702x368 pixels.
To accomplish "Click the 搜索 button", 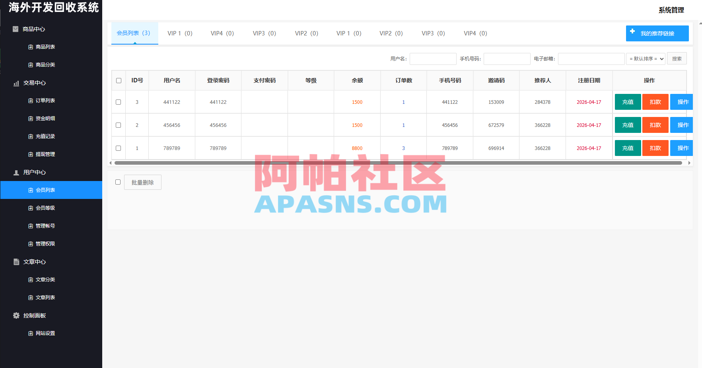I will (677, 58).
